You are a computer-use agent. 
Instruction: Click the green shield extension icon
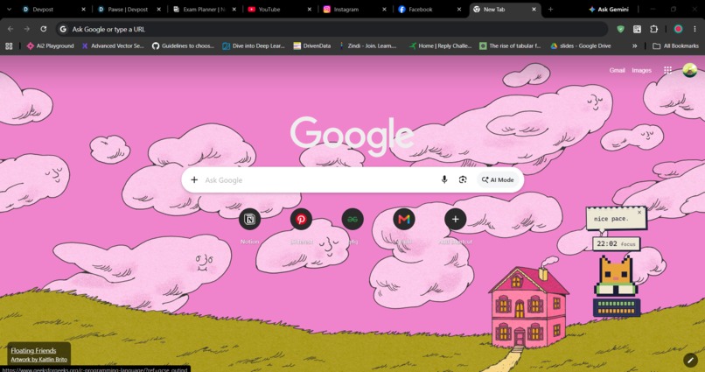click(x=620, y=29)
